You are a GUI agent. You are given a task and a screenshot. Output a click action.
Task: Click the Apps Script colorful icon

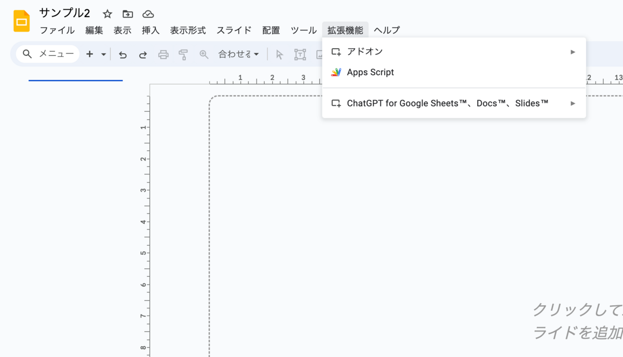coord(336,73)
